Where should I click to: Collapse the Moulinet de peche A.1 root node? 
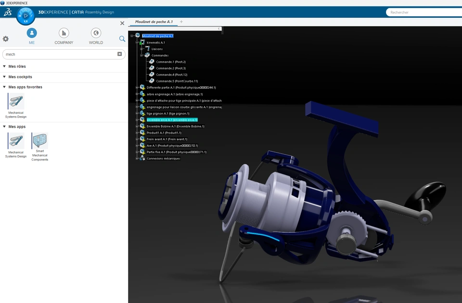(x=132, y=36)
